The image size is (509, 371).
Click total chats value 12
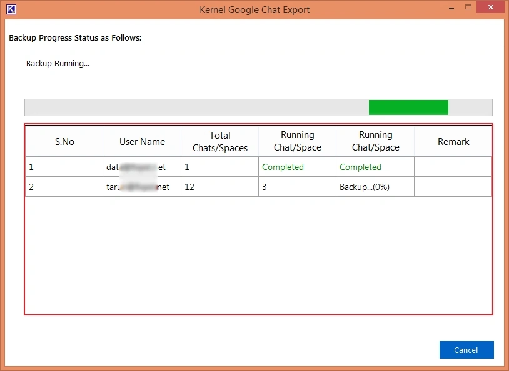tap(219, 187)
